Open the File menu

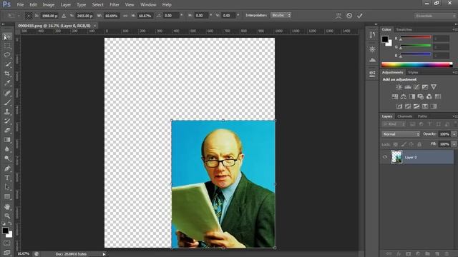click(21, 5)
